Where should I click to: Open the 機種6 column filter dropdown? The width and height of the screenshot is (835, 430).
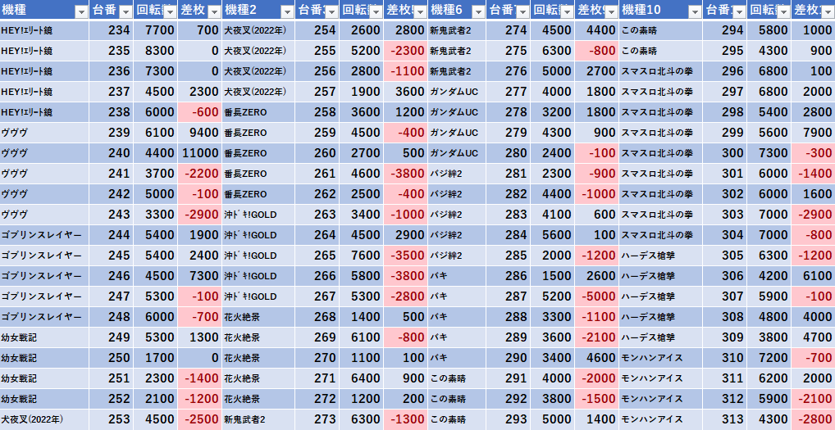(x=477, y=11)
